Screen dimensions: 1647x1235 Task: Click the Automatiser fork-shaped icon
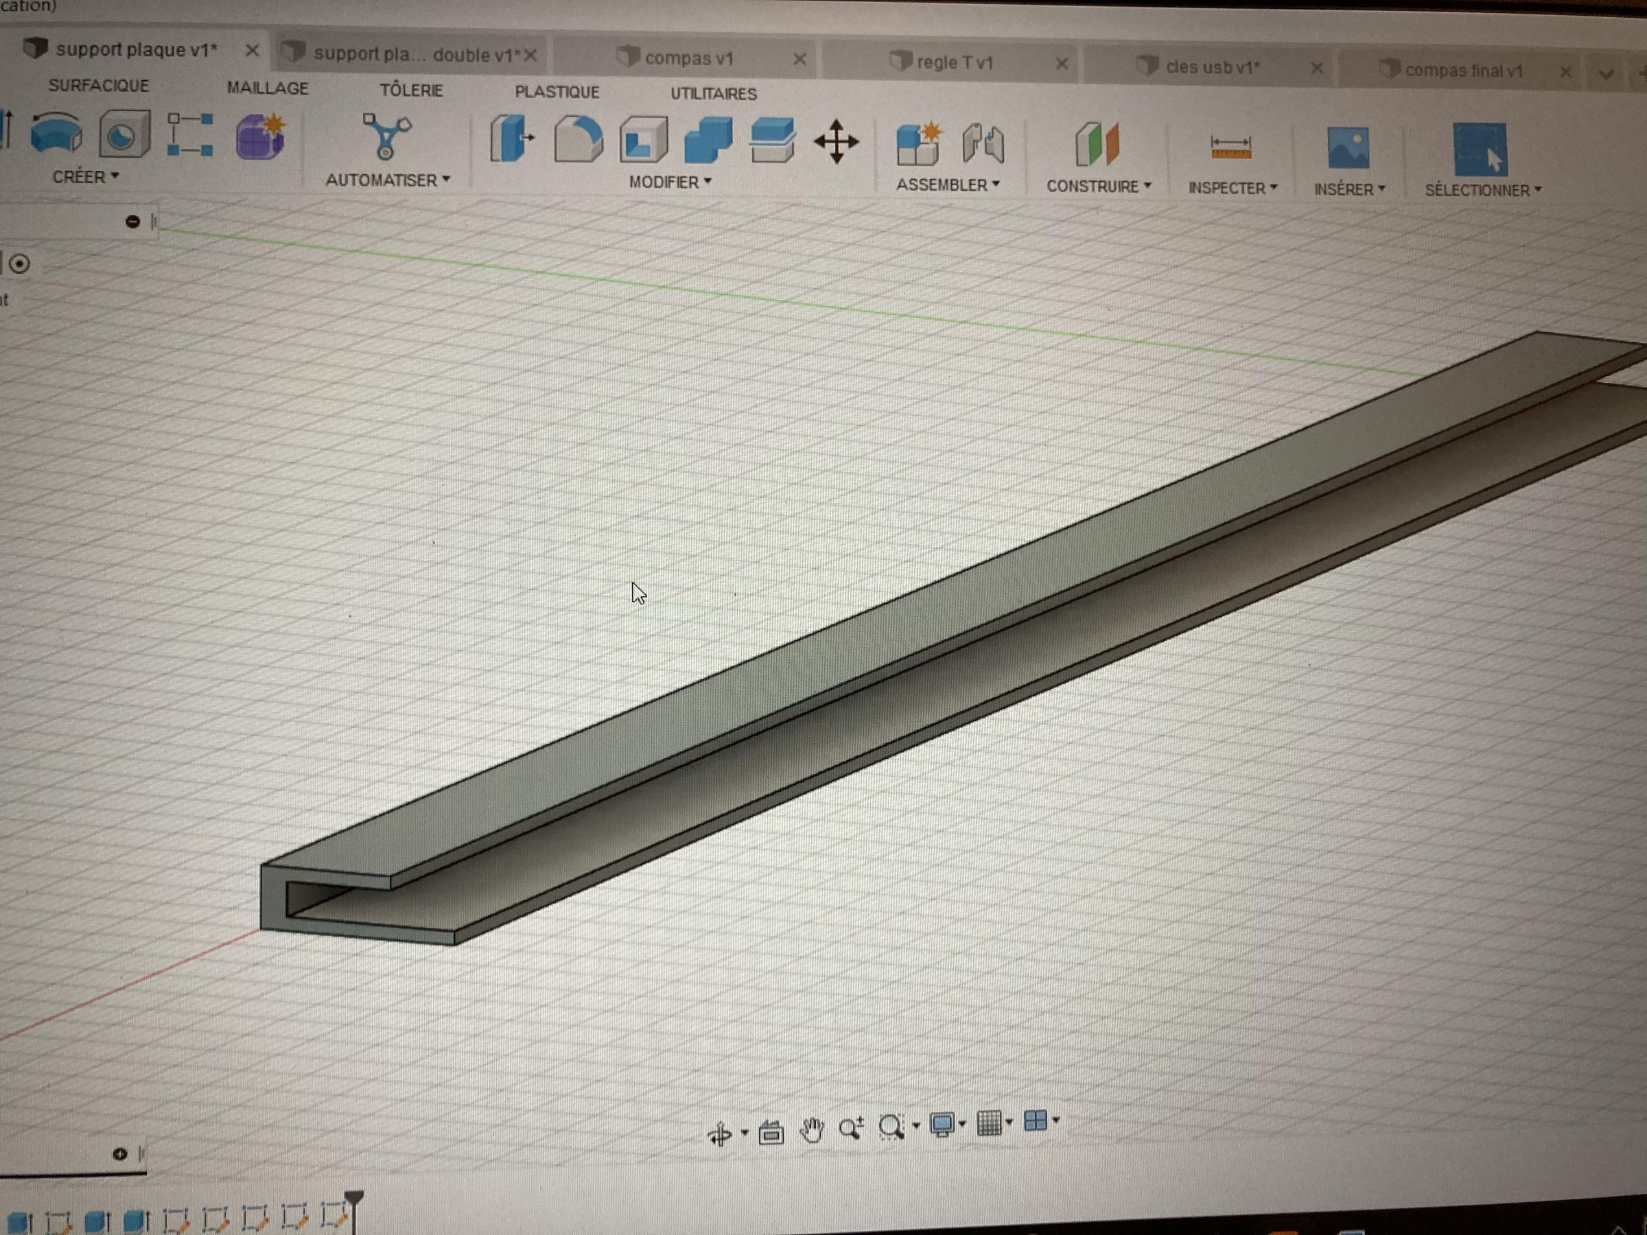(x=386, y=137)
